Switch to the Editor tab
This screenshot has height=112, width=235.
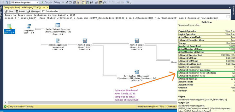[9, 12]
